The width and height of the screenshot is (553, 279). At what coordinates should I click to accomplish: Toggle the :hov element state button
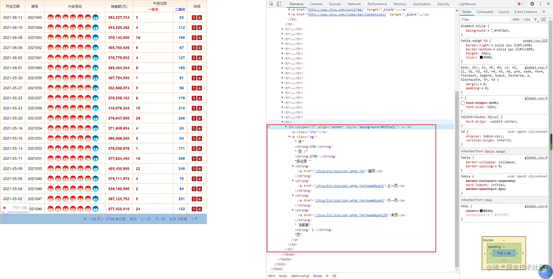coord(516,19)
